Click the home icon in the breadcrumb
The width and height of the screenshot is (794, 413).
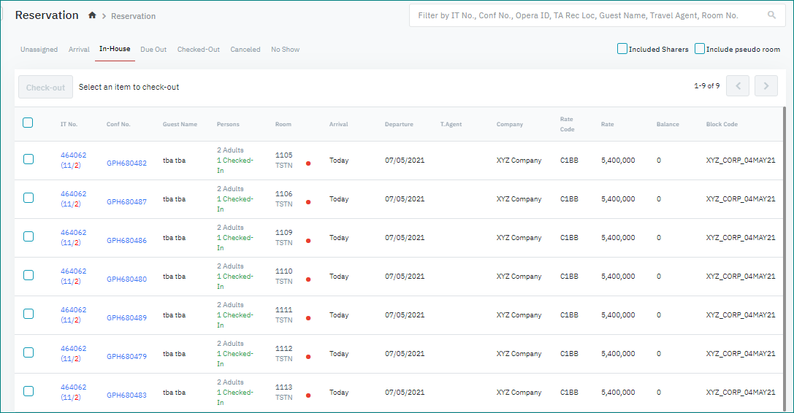click(x=92, y=15)
